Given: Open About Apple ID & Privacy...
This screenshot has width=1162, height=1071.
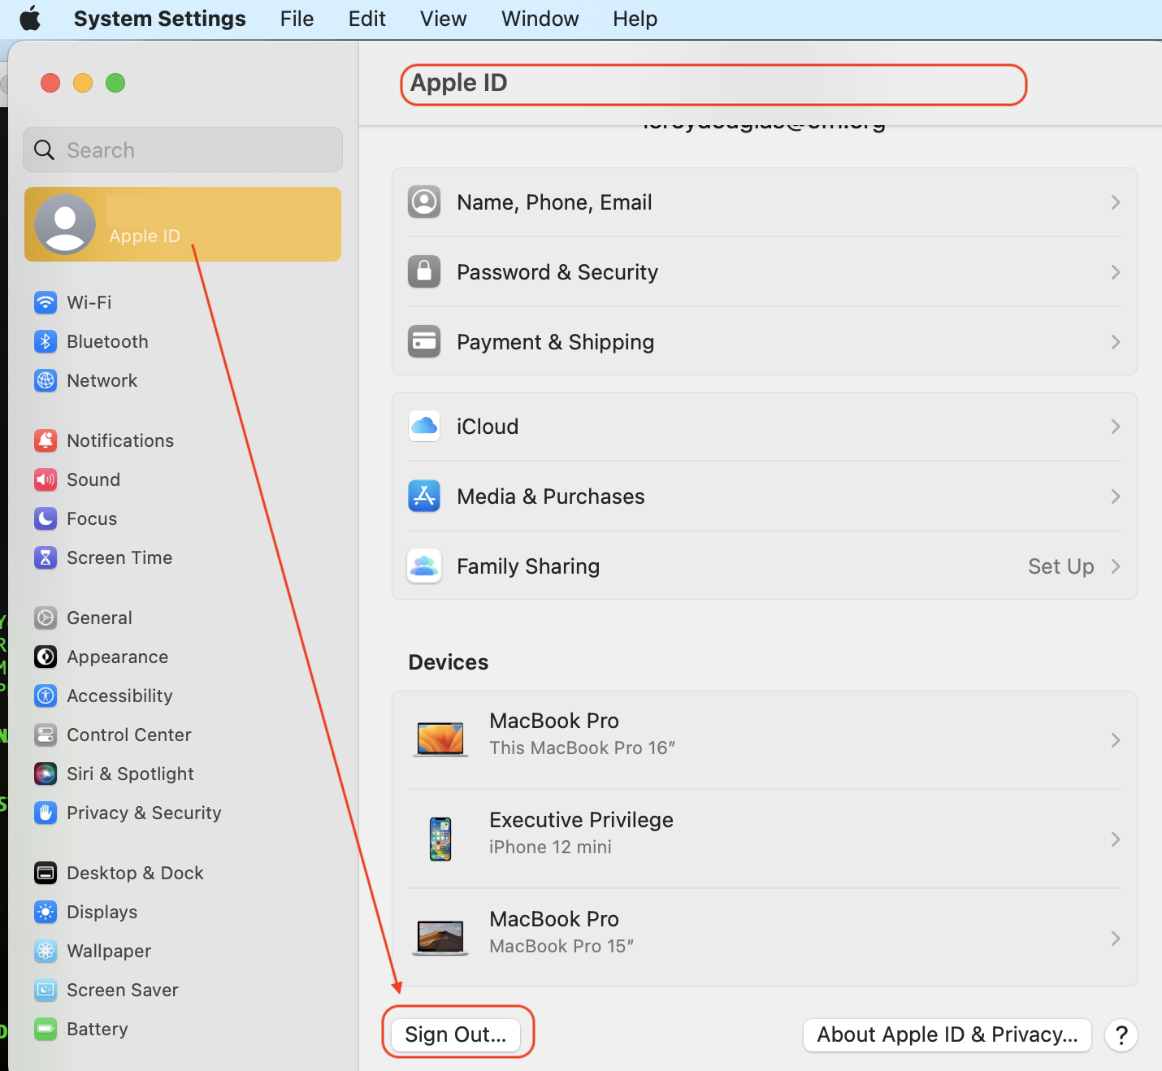Looking at the screenshot, I should 947,1034.
